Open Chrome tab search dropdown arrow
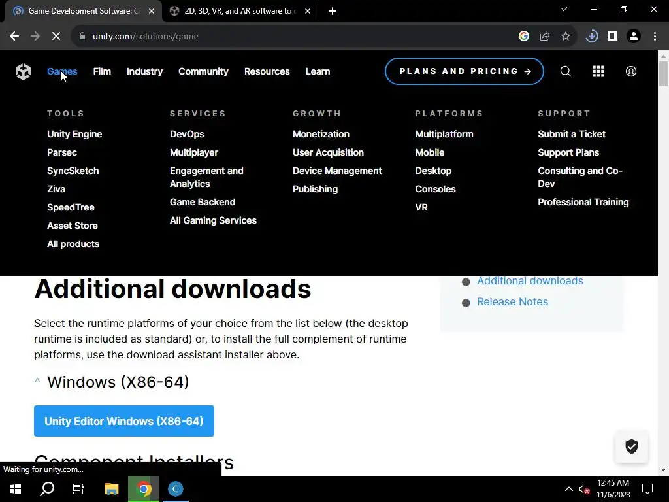Viewport: 669px width, 502px height. click(564, 9)
